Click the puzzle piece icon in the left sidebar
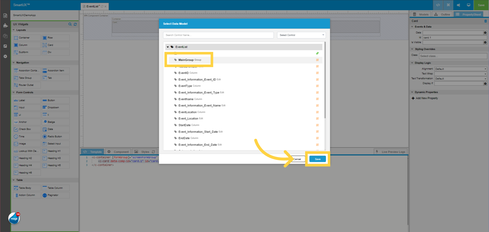 [x=5, y=25]
